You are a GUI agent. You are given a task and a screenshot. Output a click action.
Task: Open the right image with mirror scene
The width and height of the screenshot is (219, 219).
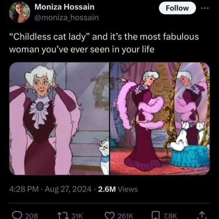[x=160, y=119]
